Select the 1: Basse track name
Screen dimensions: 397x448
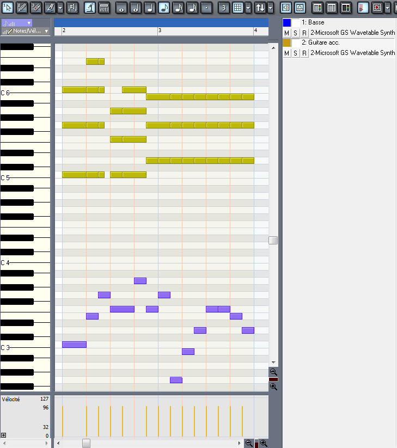point(313,22)
